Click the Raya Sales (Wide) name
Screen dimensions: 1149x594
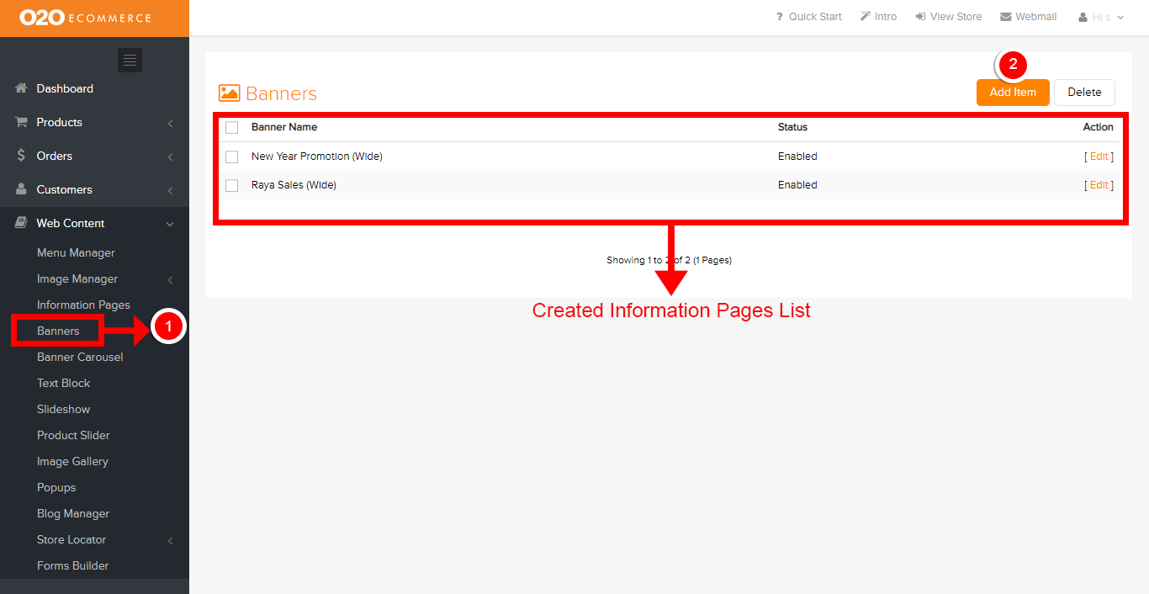coord(294,185)
